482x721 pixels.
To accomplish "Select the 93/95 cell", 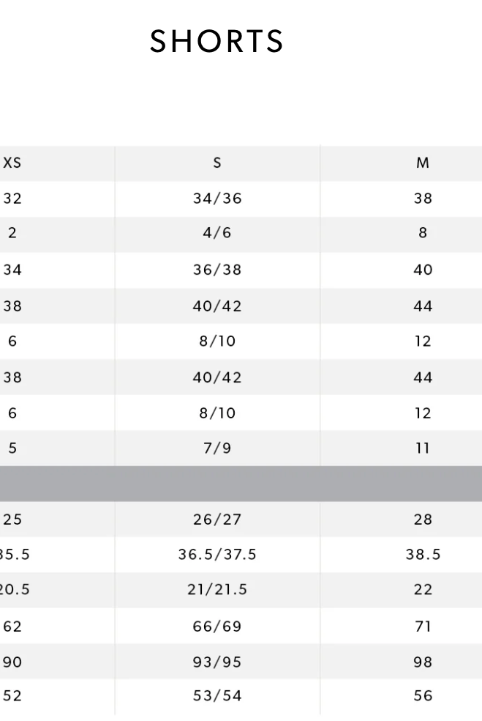I will 217,662.
